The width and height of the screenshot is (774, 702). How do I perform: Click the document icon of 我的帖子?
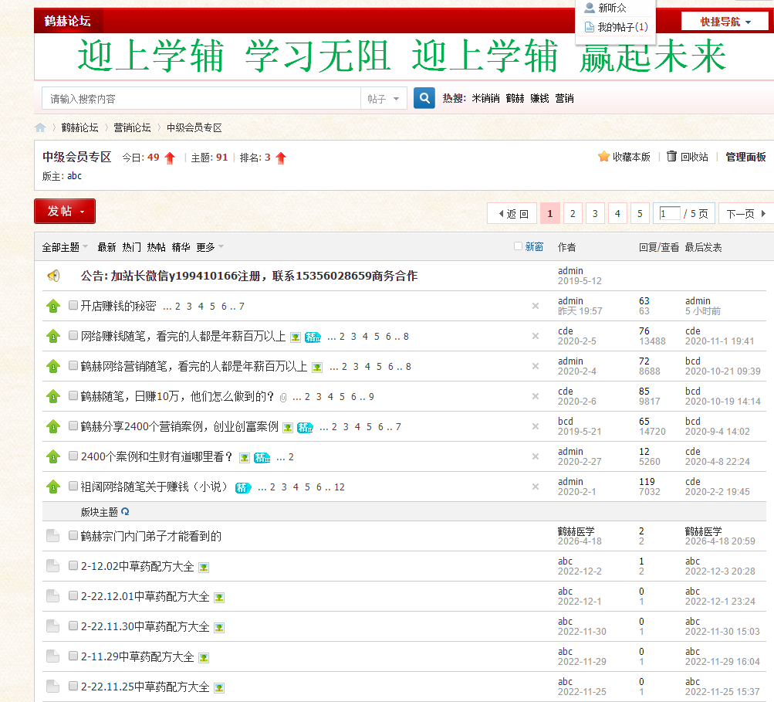coord(590,27)
